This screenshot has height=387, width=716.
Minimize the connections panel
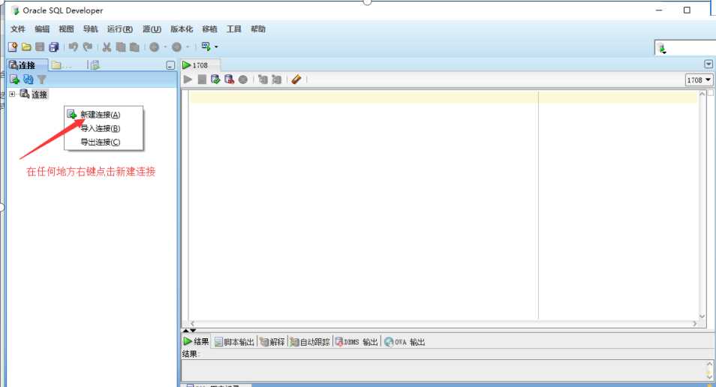click(x=170, y=65)
